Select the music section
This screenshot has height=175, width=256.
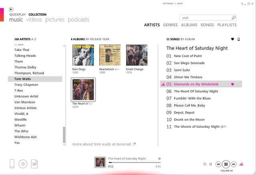[16, 20]
